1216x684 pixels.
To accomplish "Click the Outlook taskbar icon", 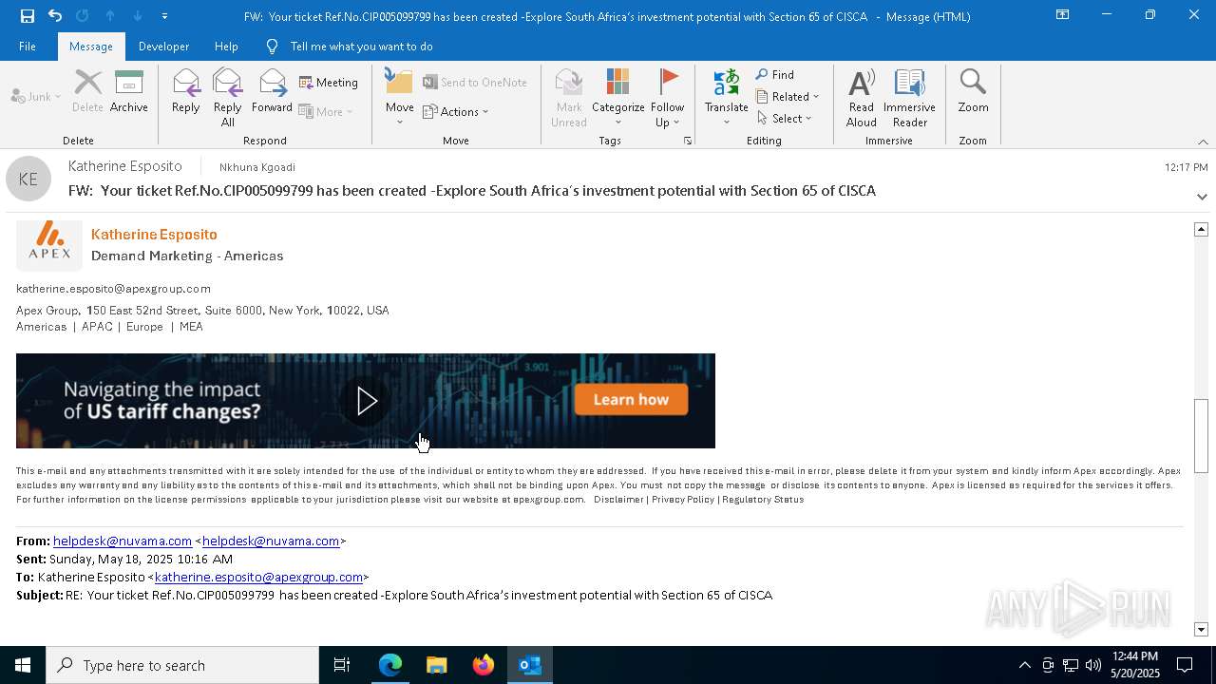I will [529, 665].
